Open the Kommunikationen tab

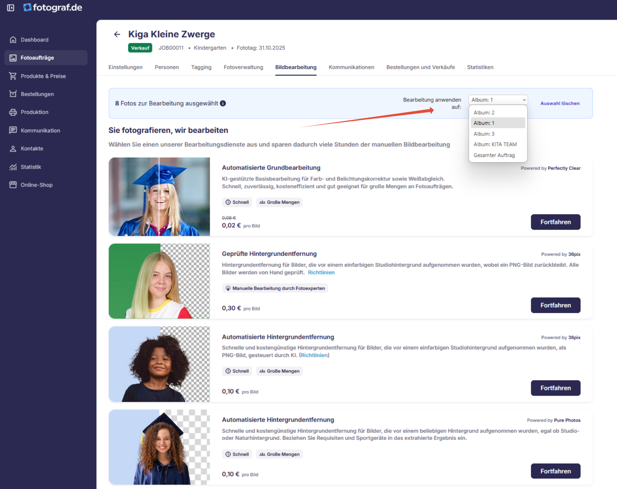(x=351, y=67)
